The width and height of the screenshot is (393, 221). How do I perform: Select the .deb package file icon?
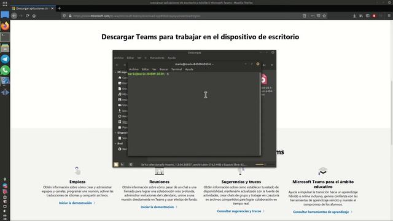pyautogui.click(x=263, y=80)
